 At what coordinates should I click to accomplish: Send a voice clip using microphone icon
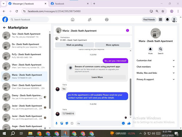[56, 123]
